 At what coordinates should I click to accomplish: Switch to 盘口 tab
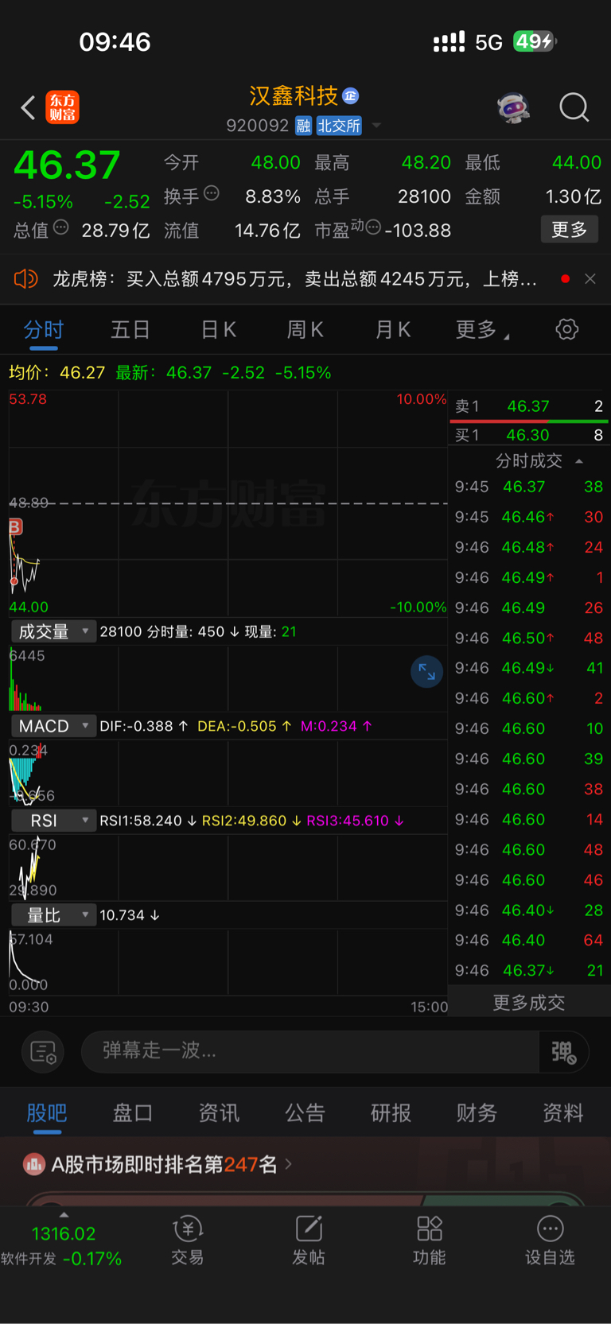click(133, 1112)
